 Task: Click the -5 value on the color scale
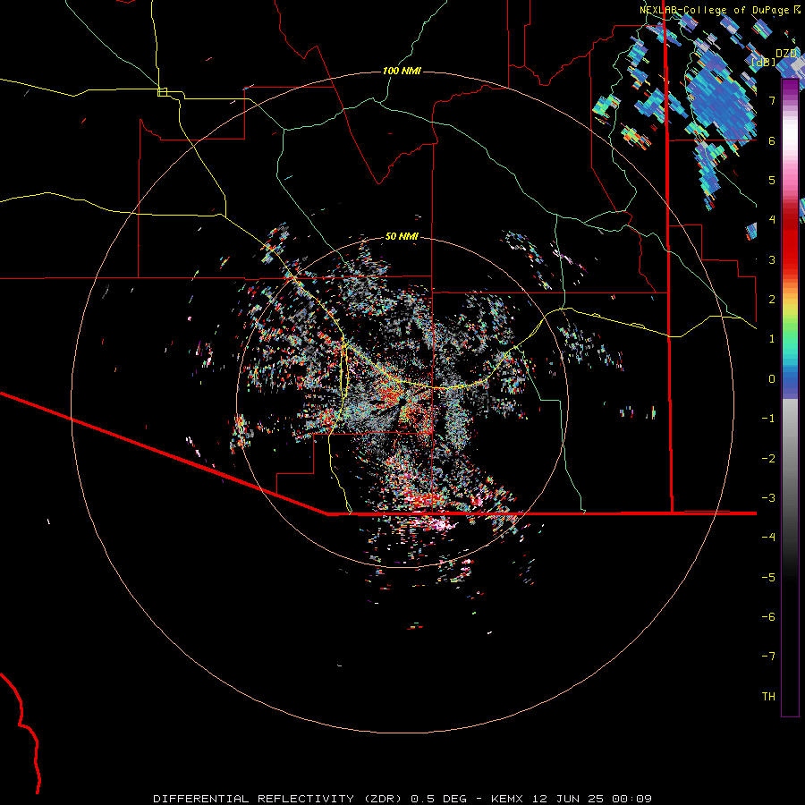click(768, 578)
